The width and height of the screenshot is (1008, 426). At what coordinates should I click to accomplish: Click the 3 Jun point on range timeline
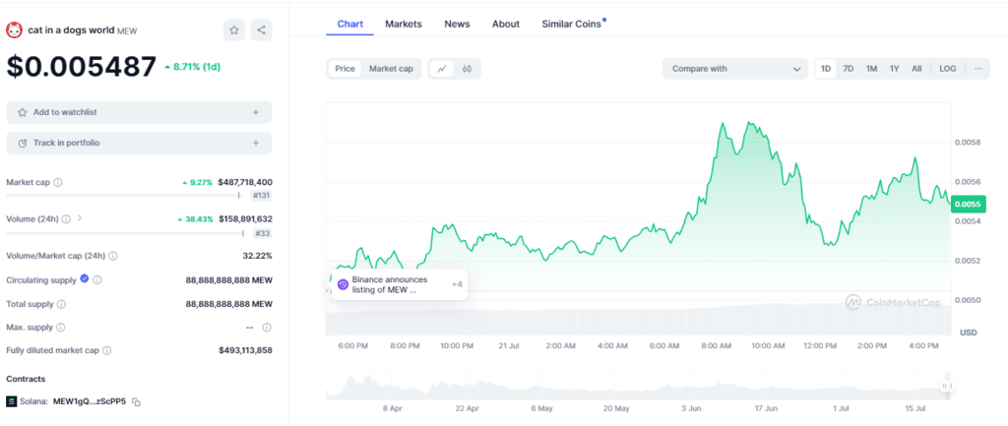click(691, 408)
